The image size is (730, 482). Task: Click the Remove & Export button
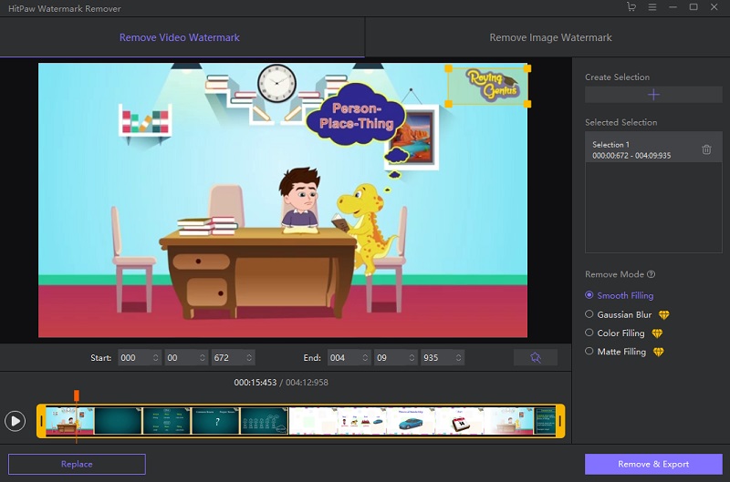point(652,464)
